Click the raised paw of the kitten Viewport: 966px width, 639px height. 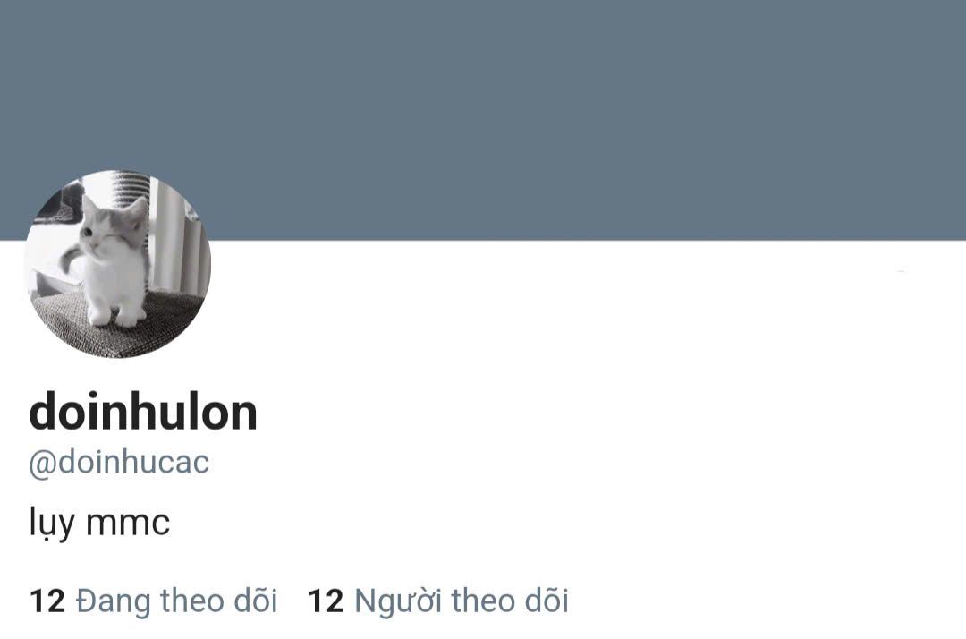68,259
